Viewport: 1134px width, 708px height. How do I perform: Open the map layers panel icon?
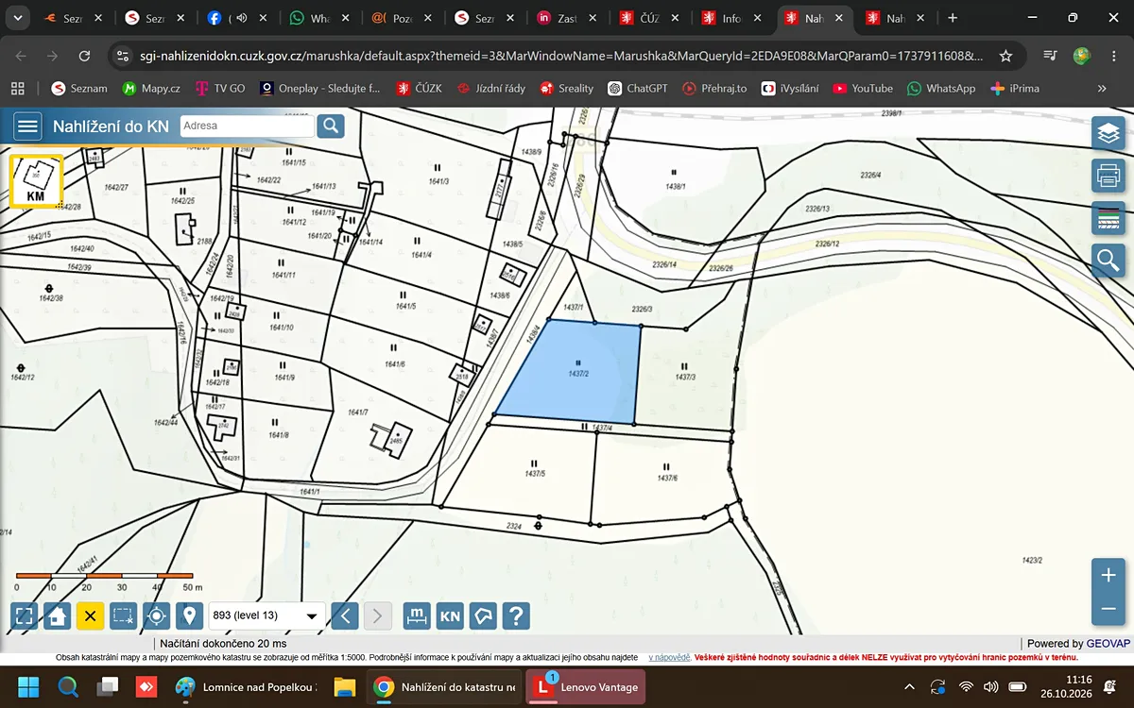pos(1108,133)
